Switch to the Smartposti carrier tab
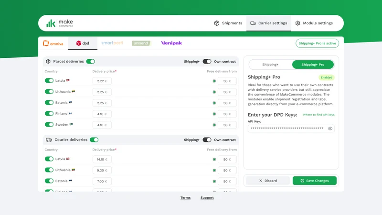382x215 pixels. click(x=112, y=43)
